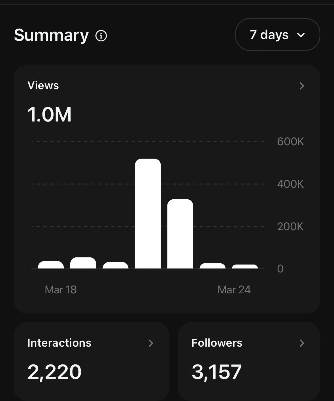Image resolution: width=334 pixels, height=401 pixels.
Task: Click the 600K axis label
Action: [290, 142]
